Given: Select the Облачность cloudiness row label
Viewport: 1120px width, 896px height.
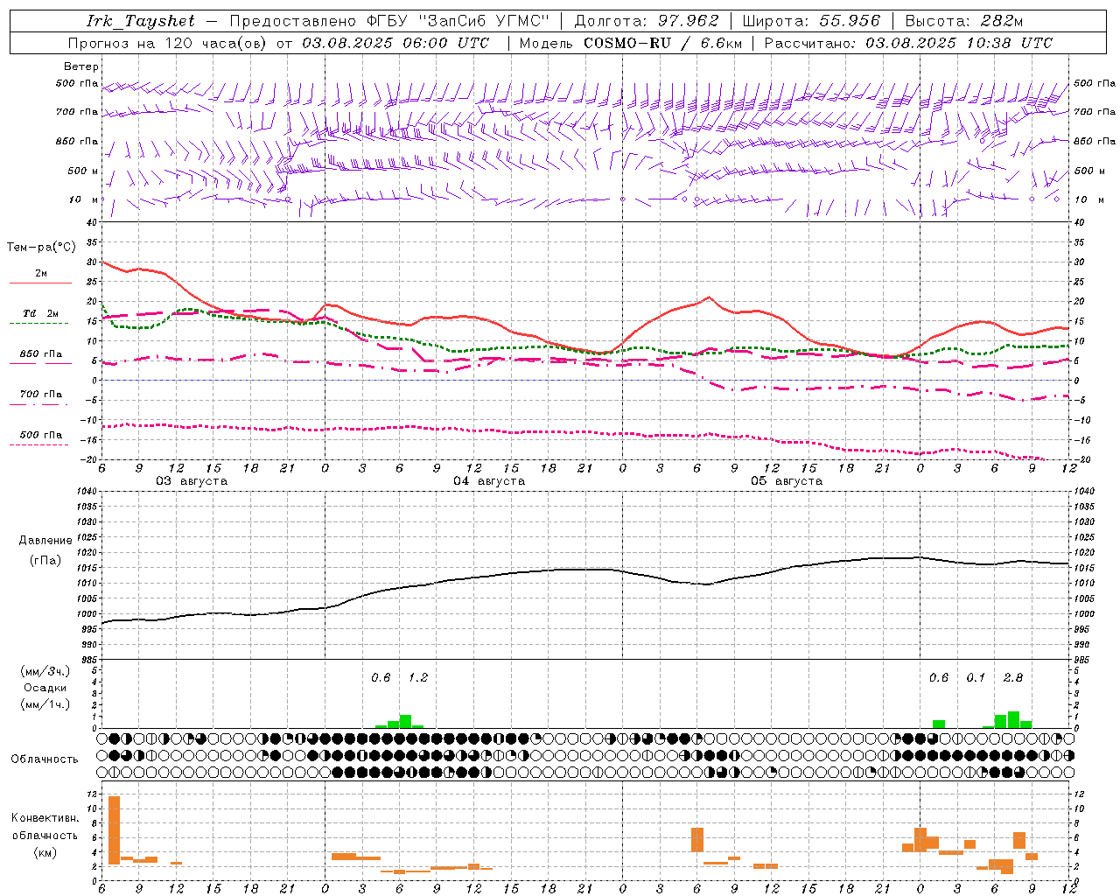Looking at the screenshot, I should [x=45, y=759].
